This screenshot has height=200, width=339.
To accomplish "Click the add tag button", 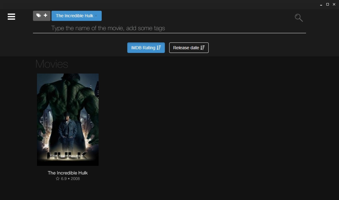I will [x=42, y=16].
